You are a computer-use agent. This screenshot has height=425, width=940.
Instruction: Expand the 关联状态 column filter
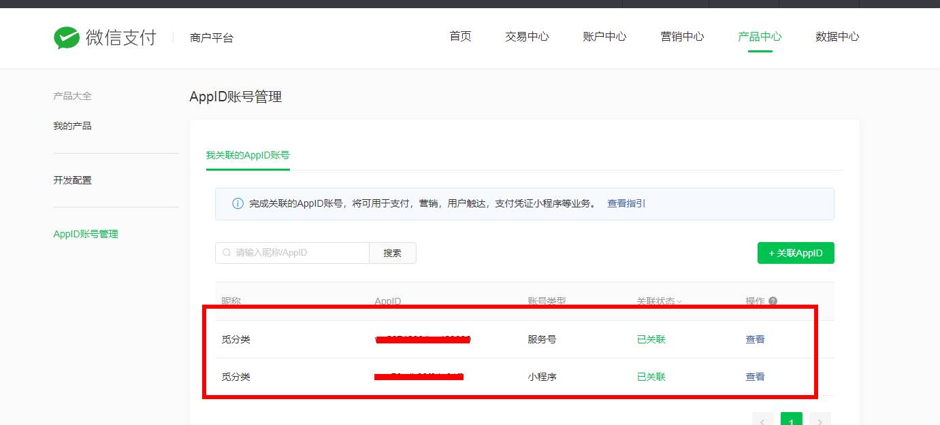(679, 302)
